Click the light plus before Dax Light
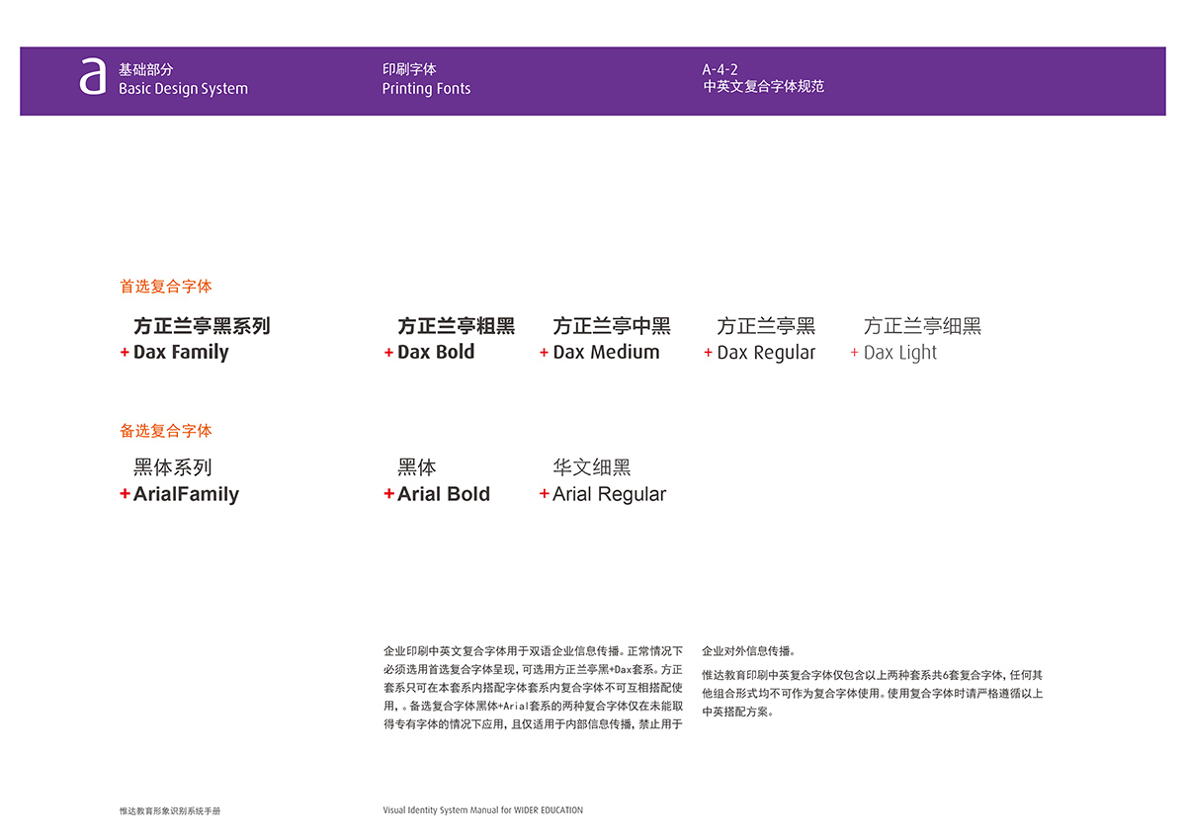Image resolution: width=1186 pixels, height=839 pixels. [x=854, y=353]
